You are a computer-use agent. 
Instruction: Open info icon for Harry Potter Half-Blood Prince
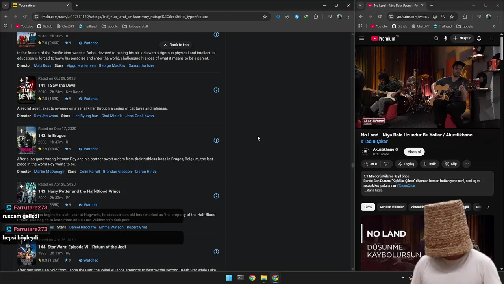coord(216,196)
